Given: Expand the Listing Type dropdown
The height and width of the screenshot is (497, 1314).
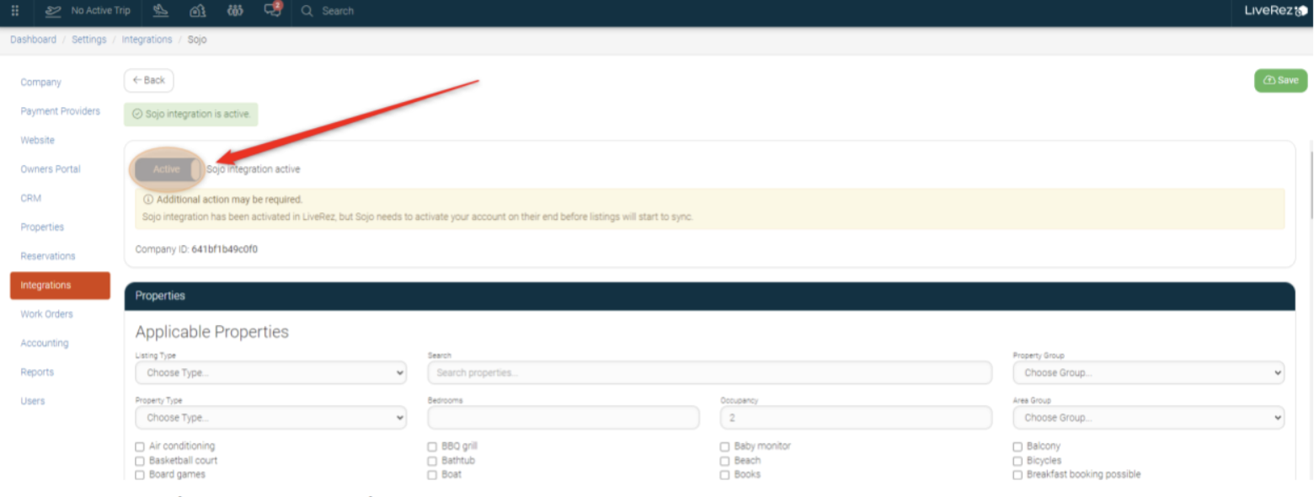Looking at the screenshot, I should [270, 372].
